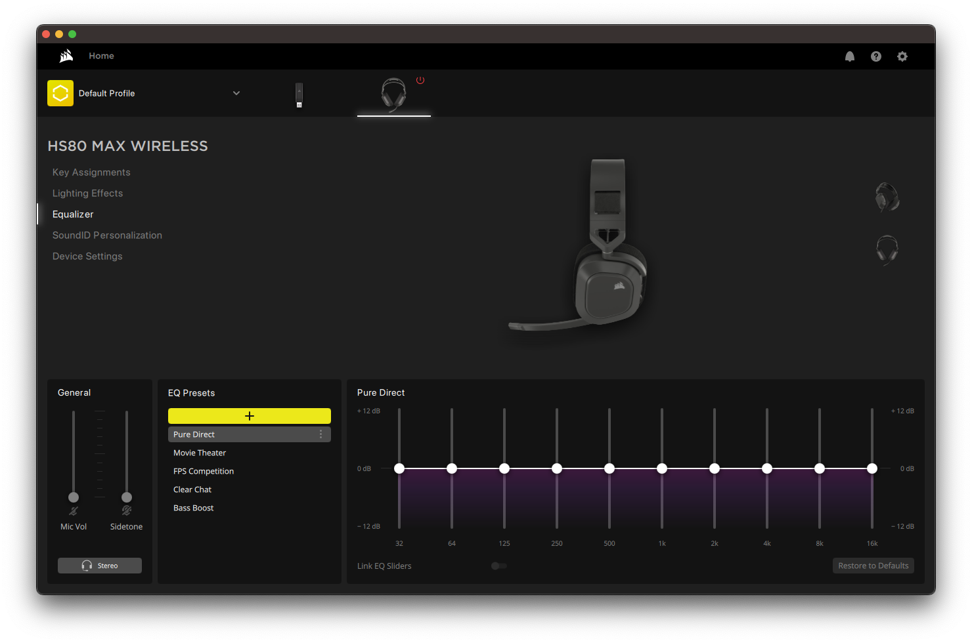Viewport: 972px width, 643px height.
Task: Click the Sidetone slider handle
Action: point(127,497)
